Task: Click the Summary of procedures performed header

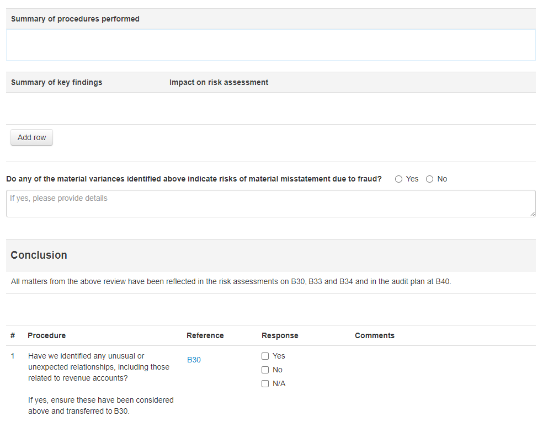Action: click(x=75, y=18)
